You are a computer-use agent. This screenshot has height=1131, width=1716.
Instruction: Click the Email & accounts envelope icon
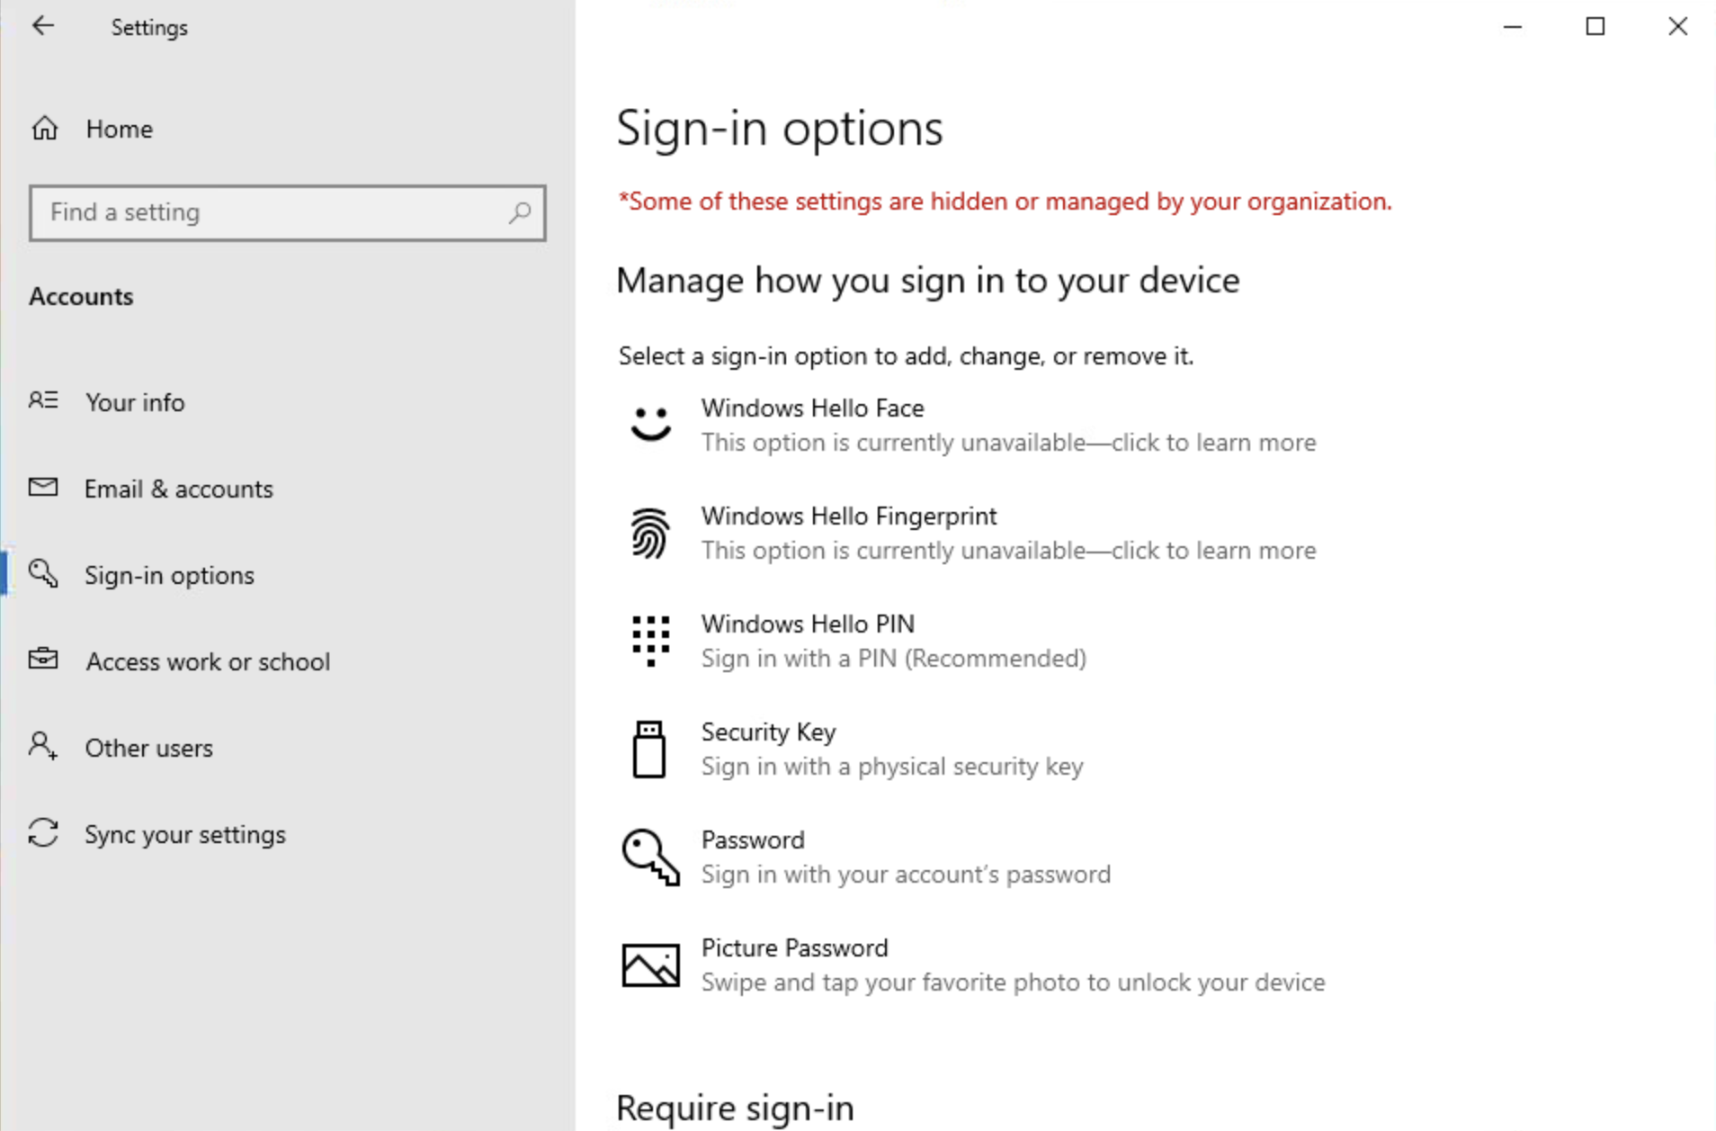tap(43, 488)
